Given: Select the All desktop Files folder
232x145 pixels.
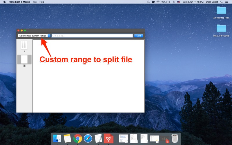Looking at the screenshot, I should [221, 11].
